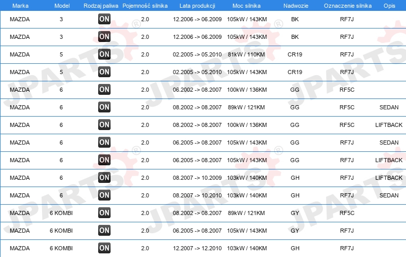Click the CR19 body cell in the Mazda 5 105kW row

click(295, 72)
